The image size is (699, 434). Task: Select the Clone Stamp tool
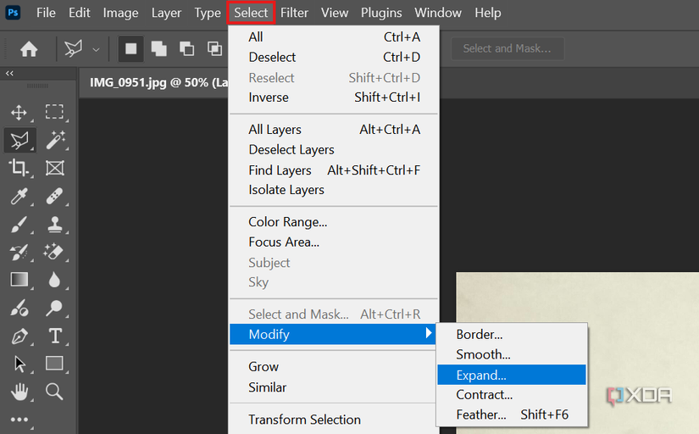click(x=55, y=225)
